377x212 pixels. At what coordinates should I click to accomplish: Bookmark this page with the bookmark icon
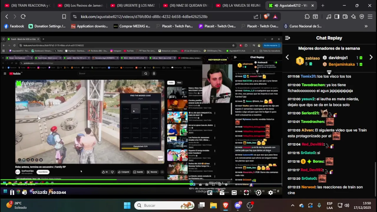[64, 17]
